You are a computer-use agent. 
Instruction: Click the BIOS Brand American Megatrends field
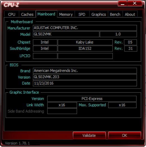pyautogui.click(x=85, y=71)
